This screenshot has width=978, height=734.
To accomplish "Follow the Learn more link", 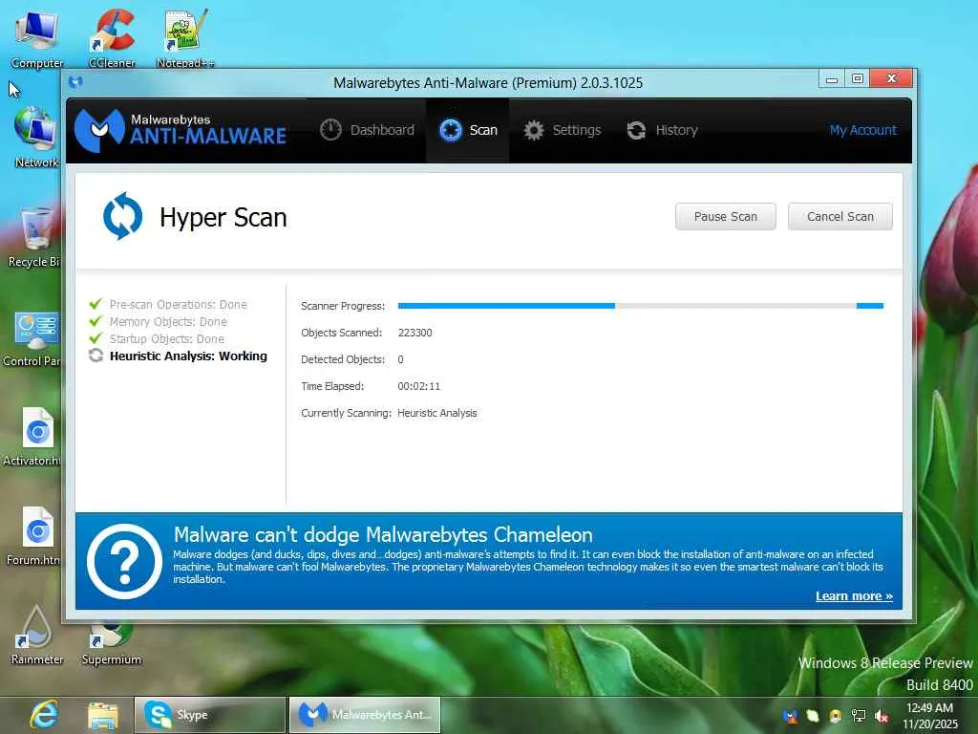I will 854,596.
